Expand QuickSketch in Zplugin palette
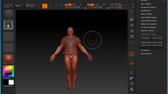This screenshot has width=168, height=94. [x=146, y=11]
